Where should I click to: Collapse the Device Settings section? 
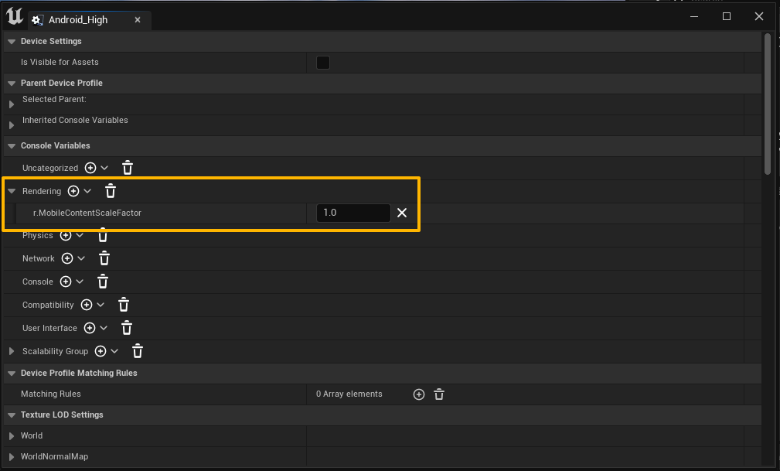click(12, 41)
